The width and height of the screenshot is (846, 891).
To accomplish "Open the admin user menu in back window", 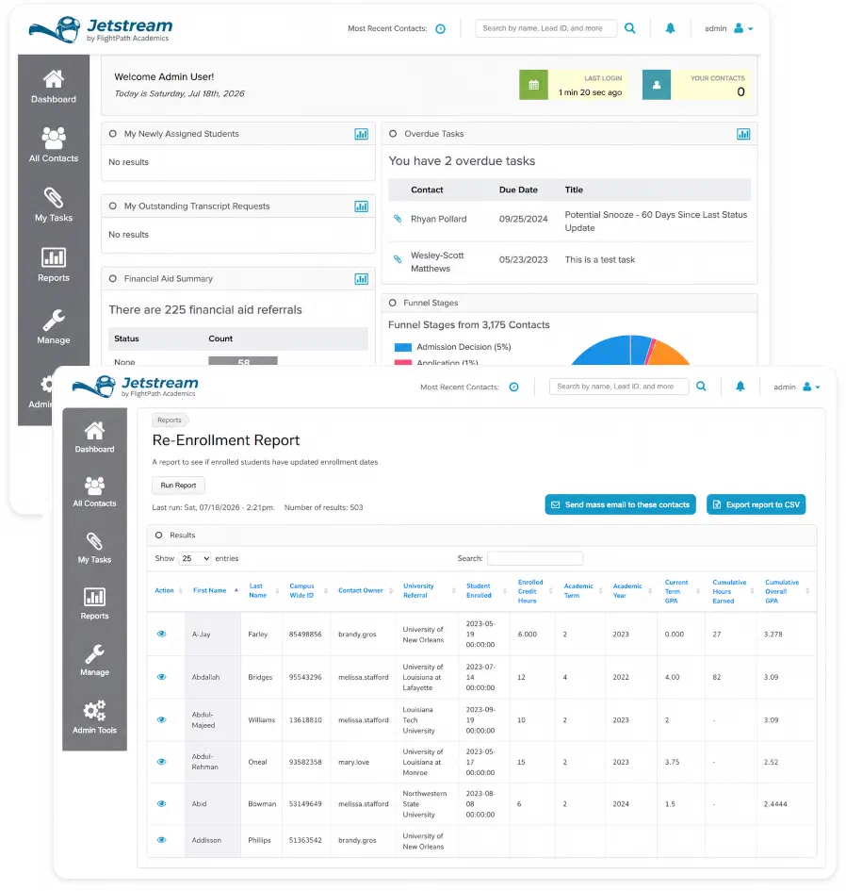I will [x=729, y=28].
